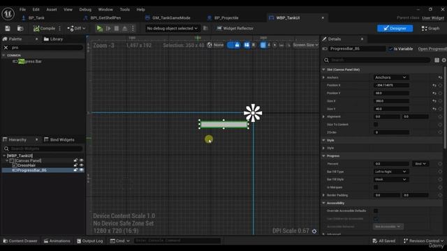Switch to BP_Projectile tab
Viewport: 447px width, 251px height.
coord(226,18)
